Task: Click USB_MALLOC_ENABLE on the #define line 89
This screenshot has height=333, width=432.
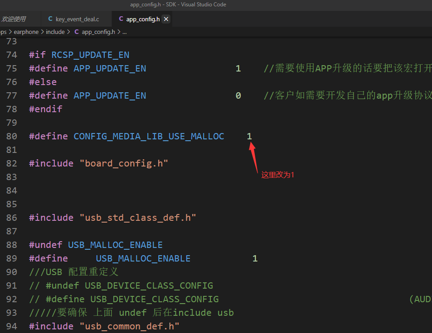Action: [x=143, y=258]
